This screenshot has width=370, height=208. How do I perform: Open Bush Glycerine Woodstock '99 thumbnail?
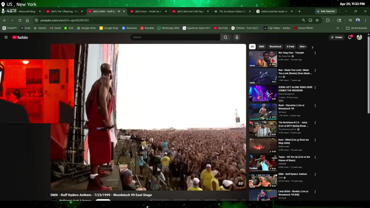263,112
